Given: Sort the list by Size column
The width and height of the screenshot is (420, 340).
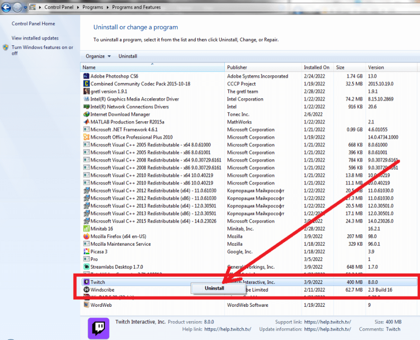Looking at the screenshot, I should pyautogui.click(x=350, y=67).
